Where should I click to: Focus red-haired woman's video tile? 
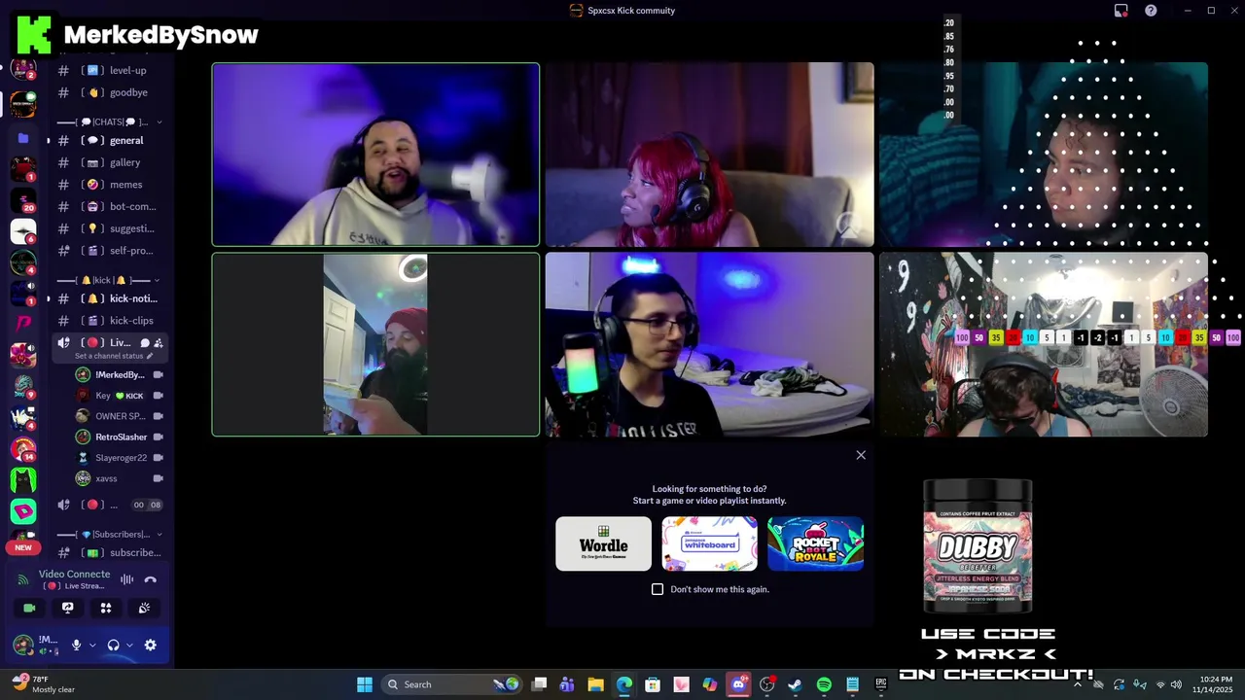point(709,155)
